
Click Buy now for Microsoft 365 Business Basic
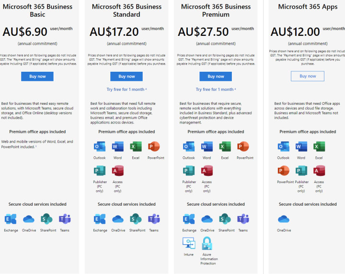click(37, 77)
